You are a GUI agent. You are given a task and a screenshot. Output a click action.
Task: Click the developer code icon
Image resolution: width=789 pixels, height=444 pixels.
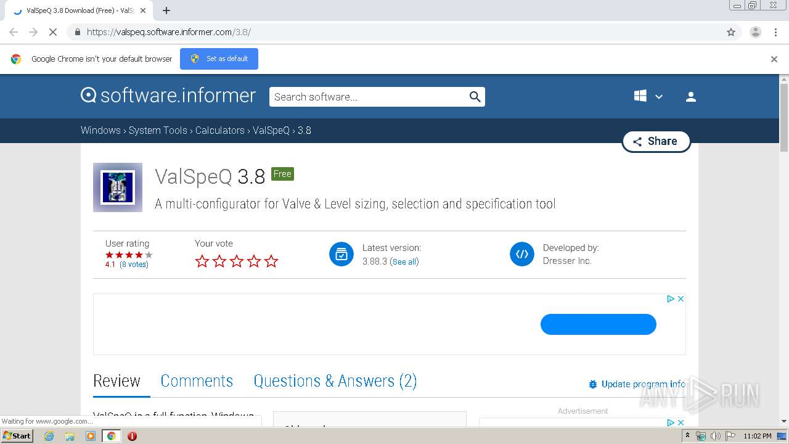(x=522, y=254)
